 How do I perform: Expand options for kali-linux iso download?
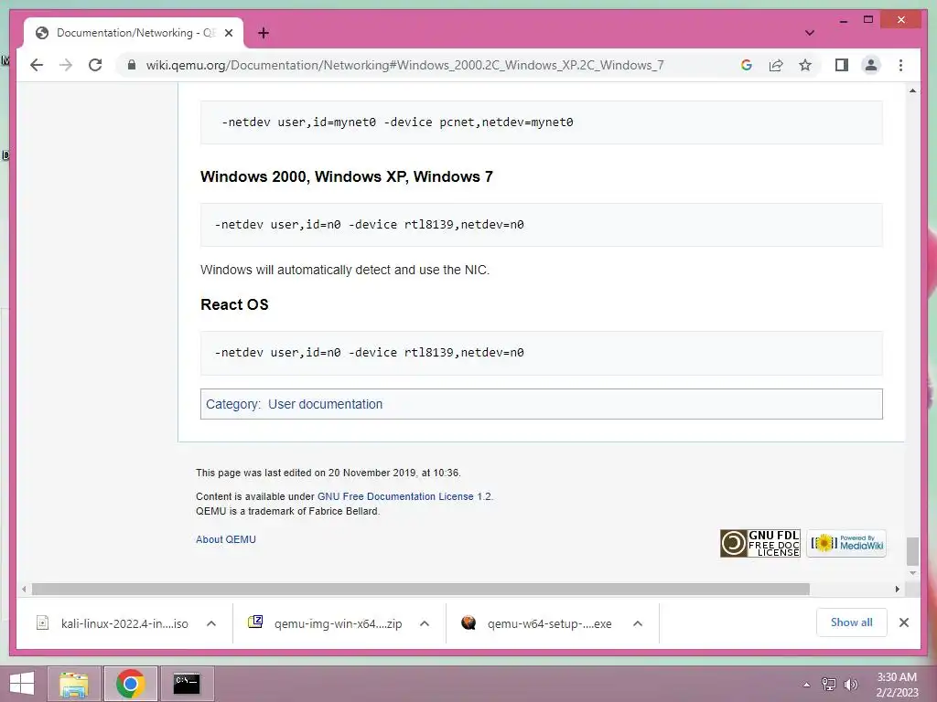[211, 623]
